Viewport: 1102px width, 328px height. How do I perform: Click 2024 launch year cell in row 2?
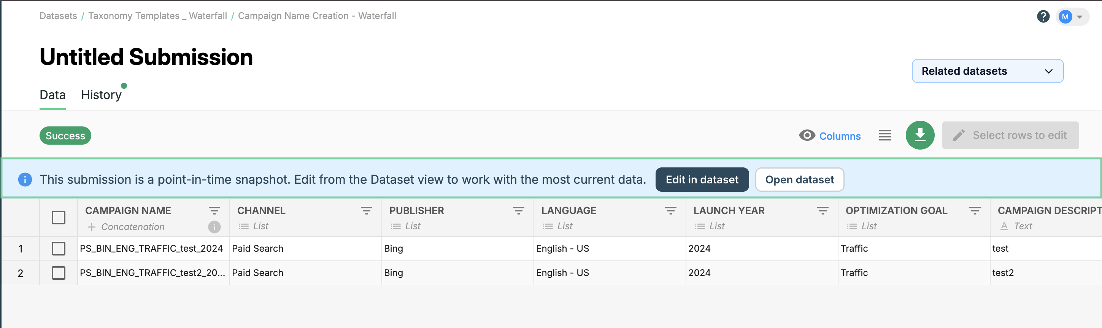coord(762,273)
